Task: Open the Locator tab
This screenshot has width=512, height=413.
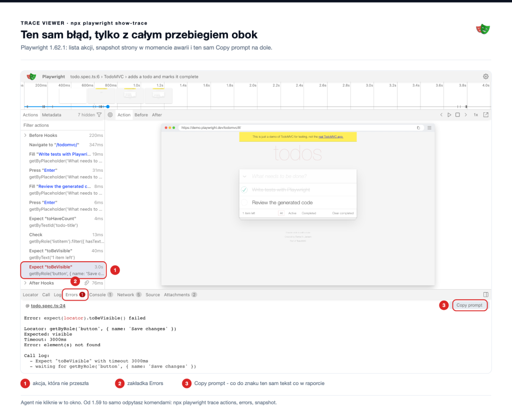Action: click(30, 295)
